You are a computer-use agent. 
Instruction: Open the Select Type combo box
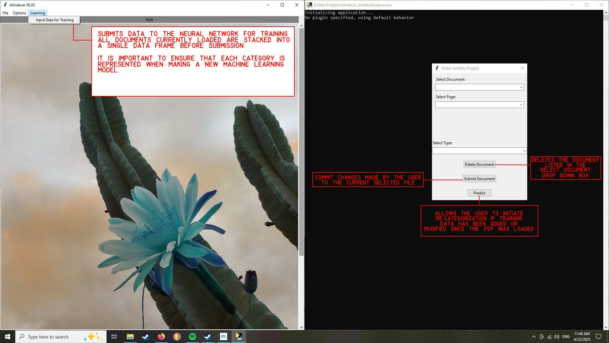(524, 151)
